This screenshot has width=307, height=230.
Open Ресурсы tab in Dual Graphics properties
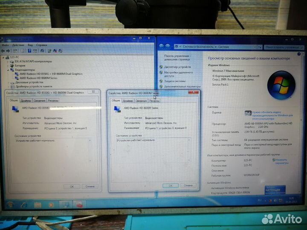[53, 101]
